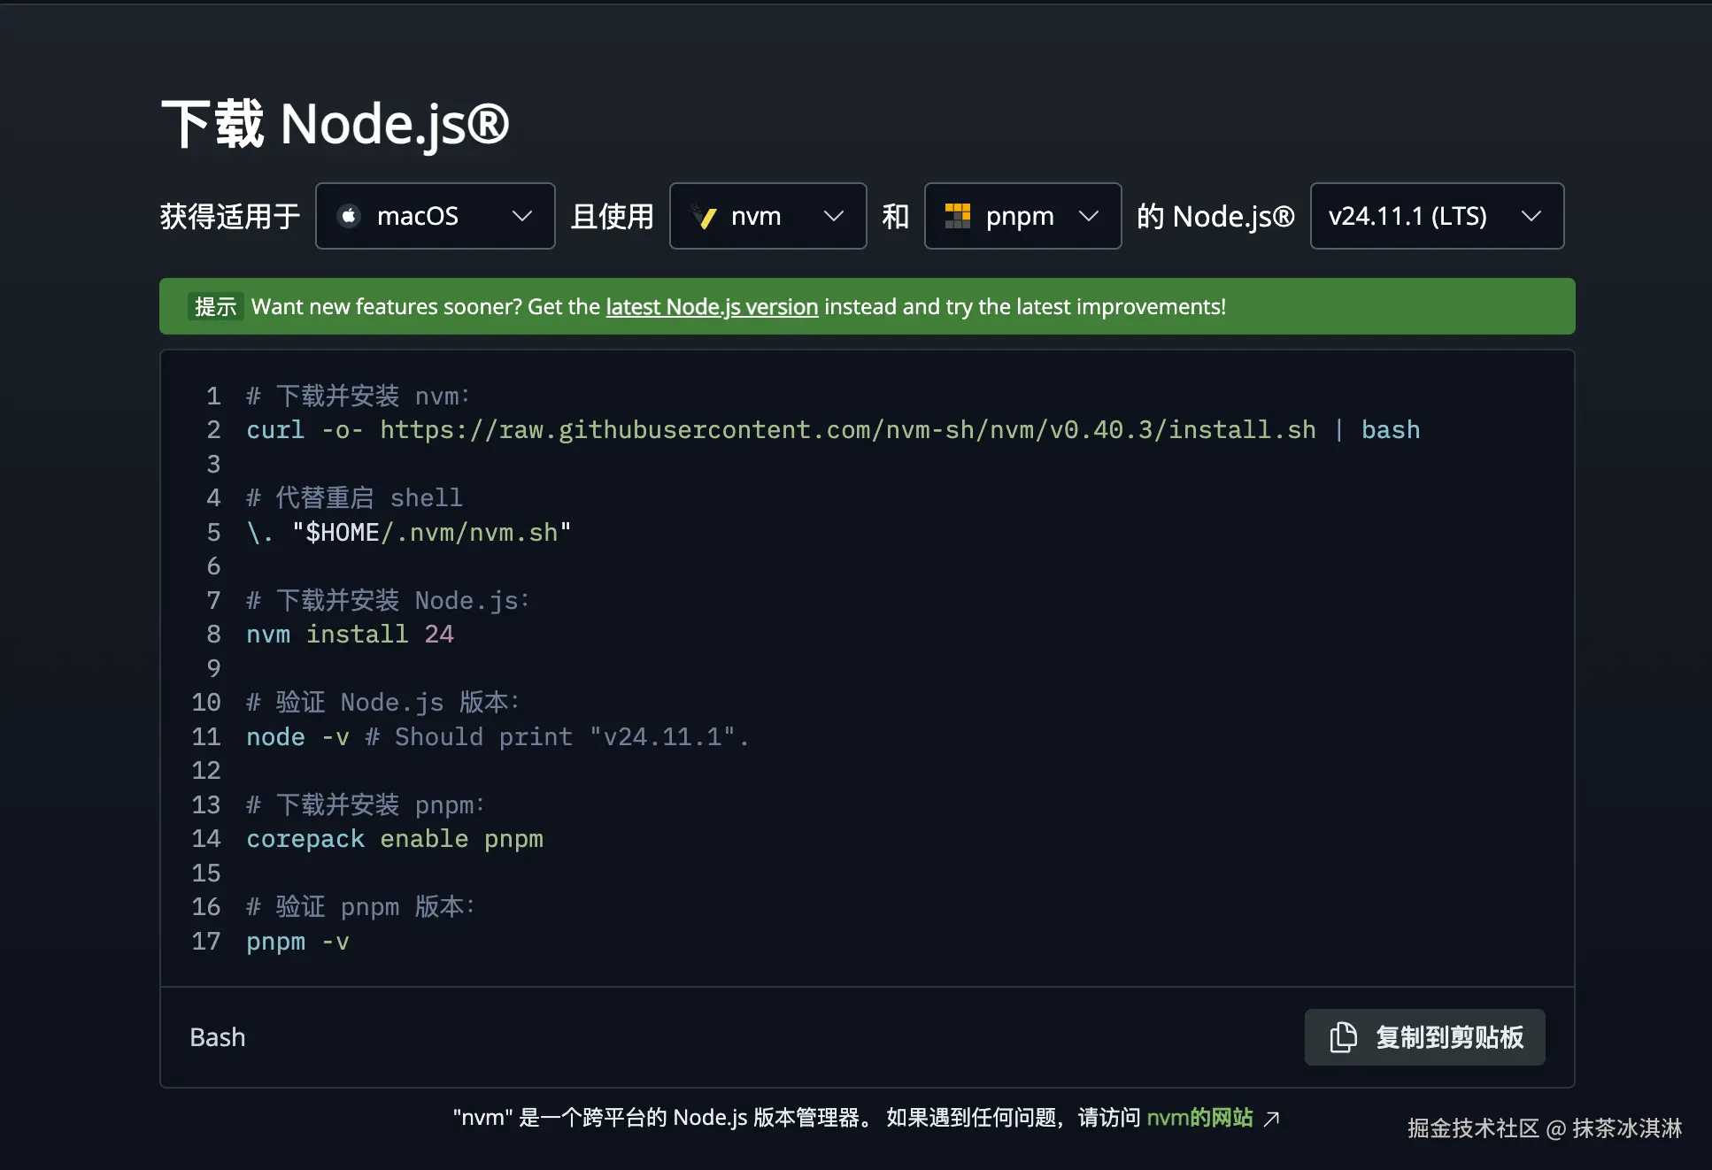This screenshot has height=1170, width=1712.
Task: Expand the pnpm package manager dropdown chevron
Action: 1089,216
